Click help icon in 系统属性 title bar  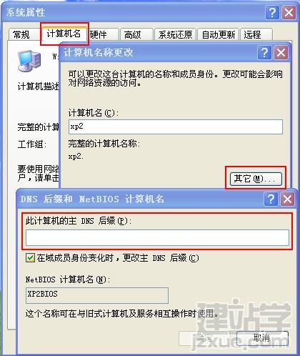[x=272, y=12]
